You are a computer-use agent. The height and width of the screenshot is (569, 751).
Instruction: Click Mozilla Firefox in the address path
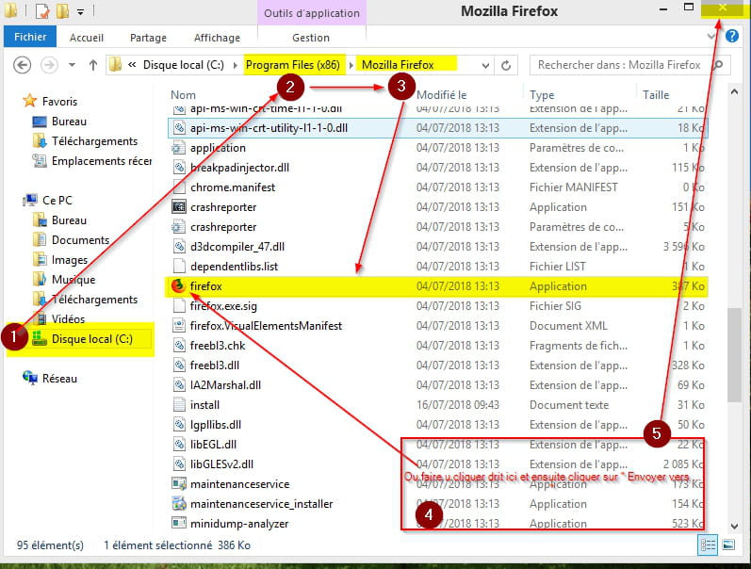click(x=398, y=65)
